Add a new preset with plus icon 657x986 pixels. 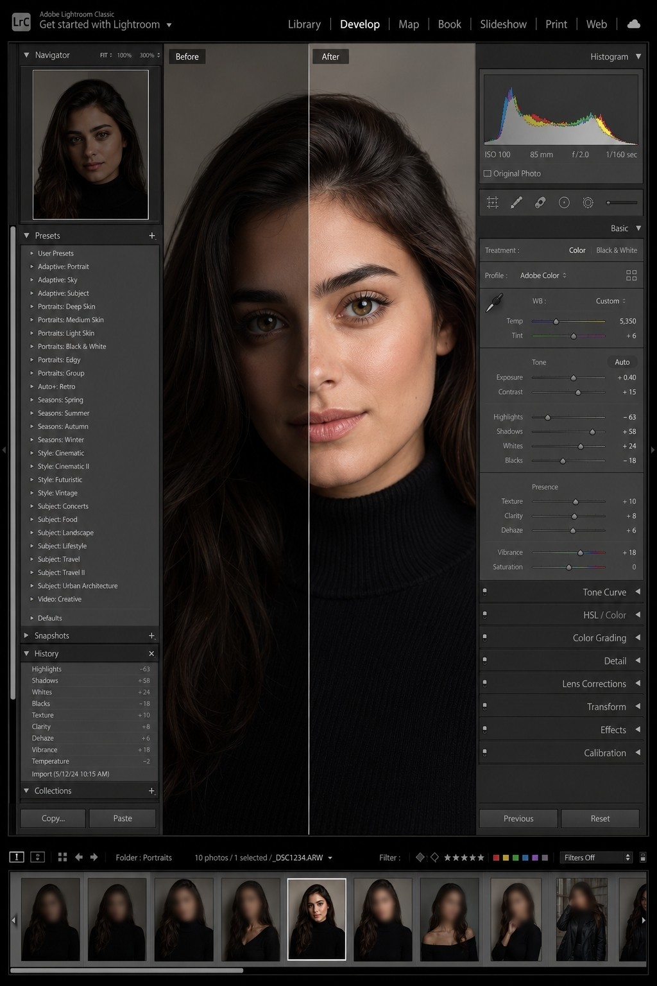pos(152,236)
